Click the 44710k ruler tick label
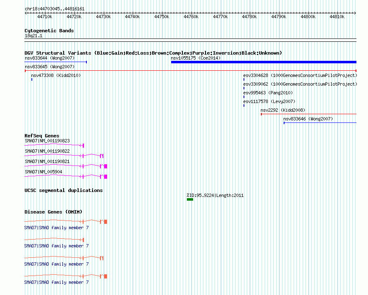 (45, 17)
